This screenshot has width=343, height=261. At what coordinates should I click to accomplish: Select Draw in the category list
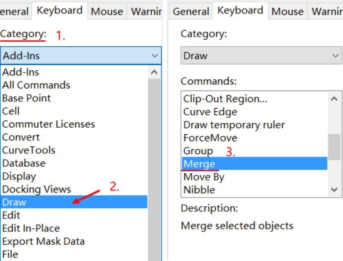pyautogui.click(x=14, y=202)
